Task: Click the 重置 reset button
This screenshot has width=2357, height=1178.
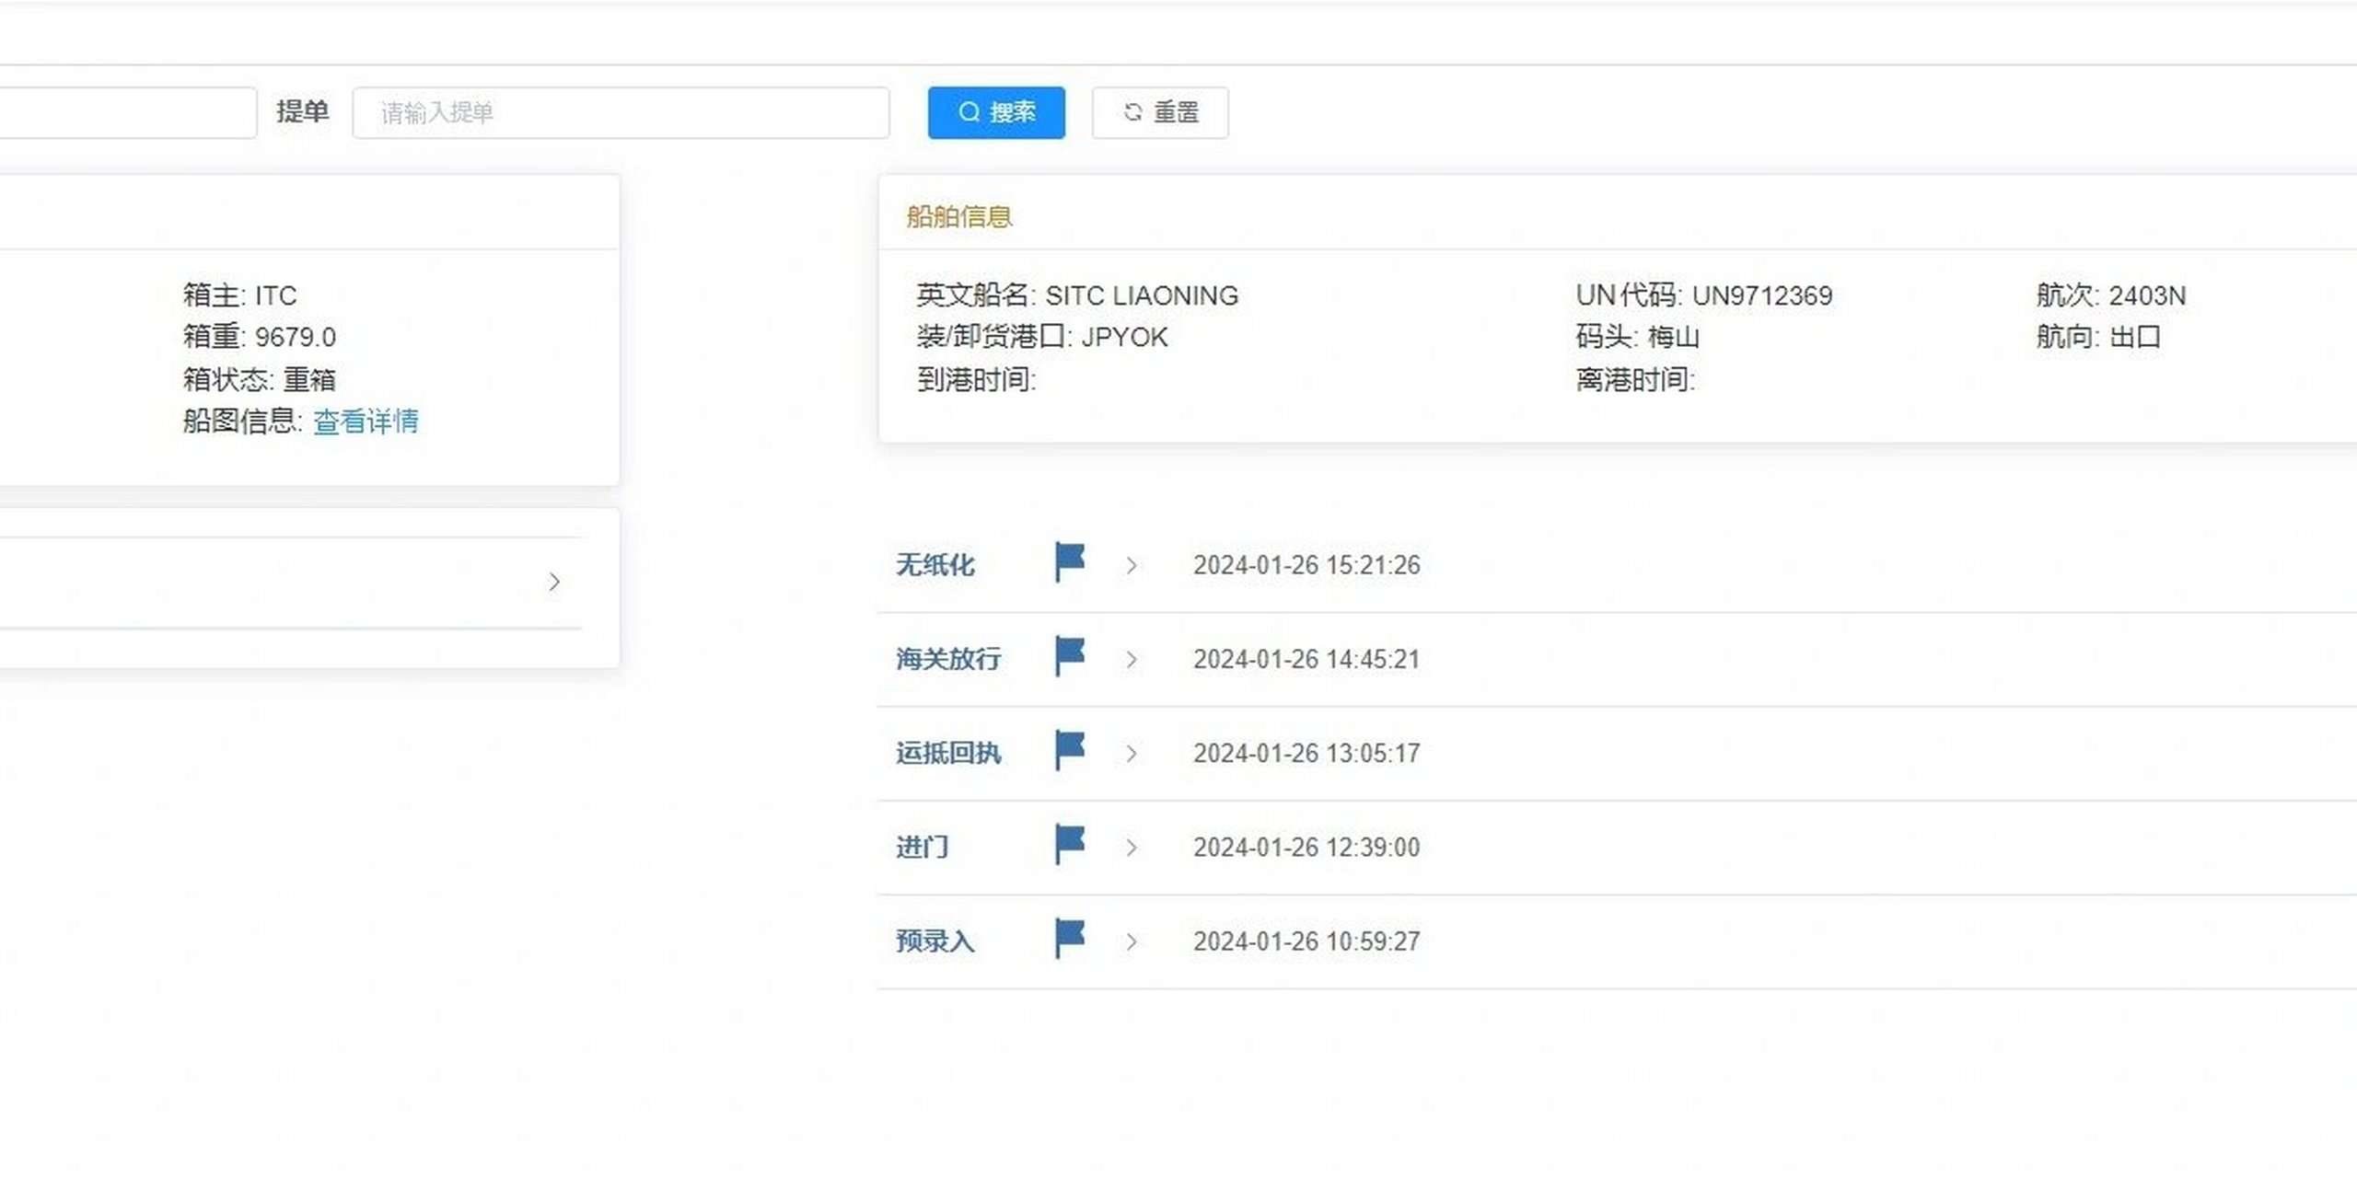Action: (1160, 112)
